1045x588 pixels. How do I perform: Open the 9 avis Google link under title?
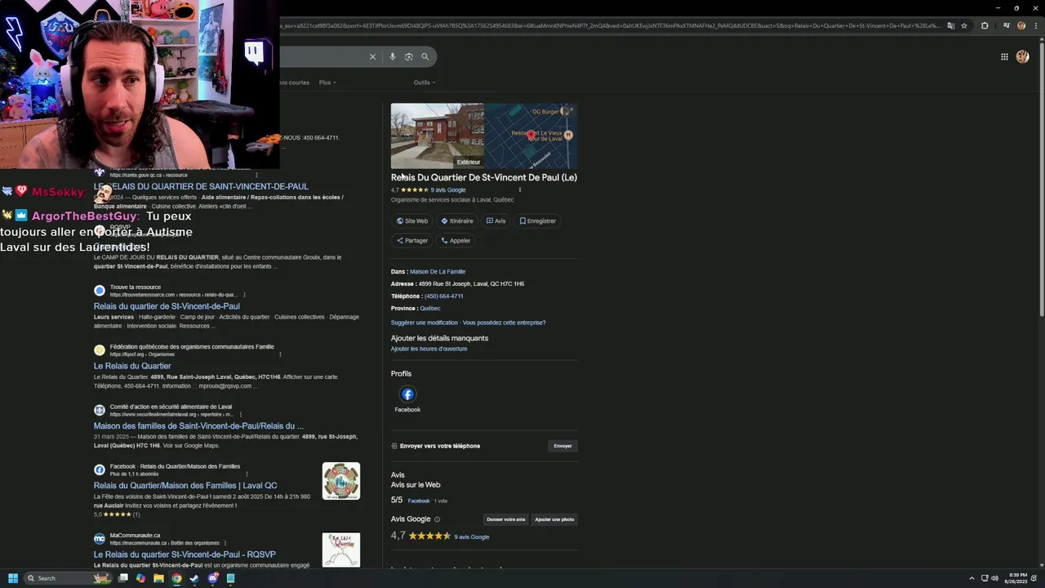pos(448,189)
